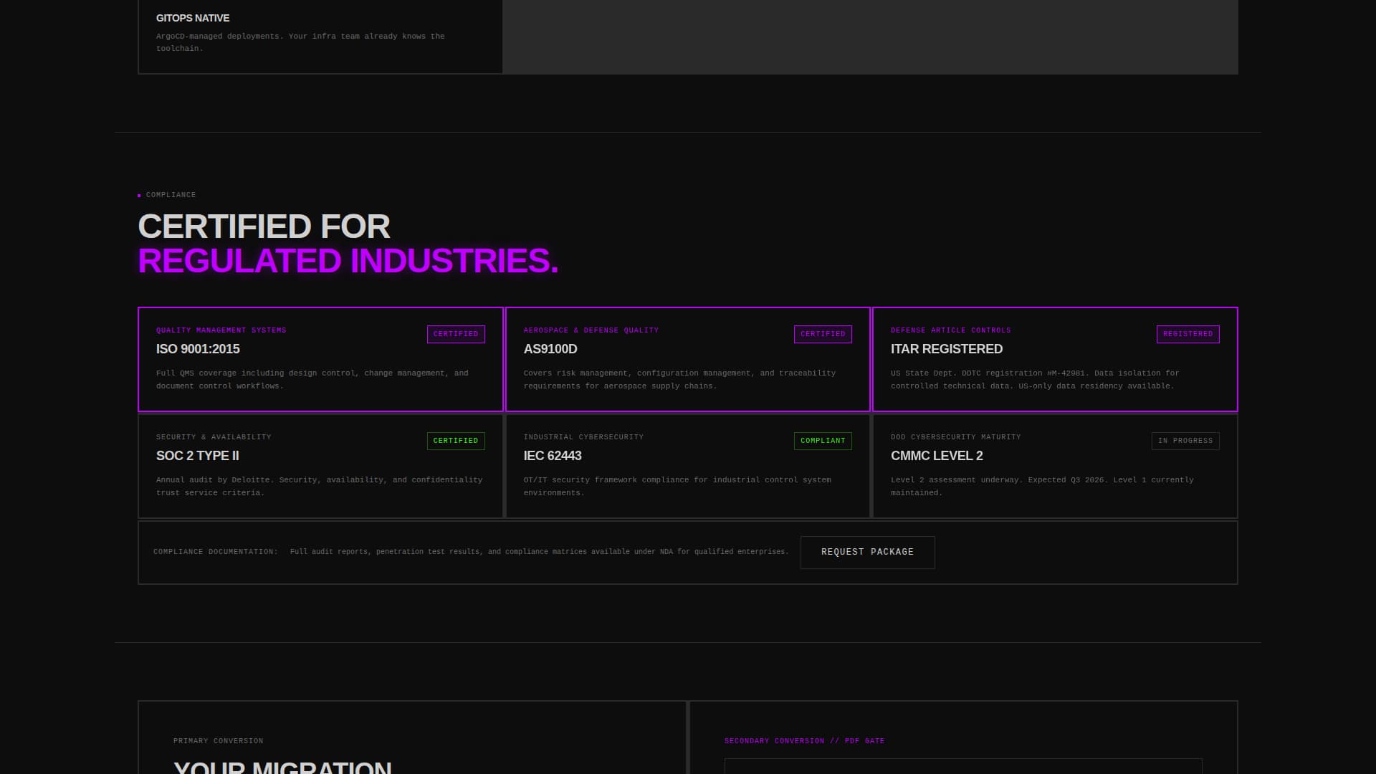The height and width of the screenshot is (774, 1376).
Task: Click the COMPLIANT badge on IEC 62443
Action: pos(823,441)
